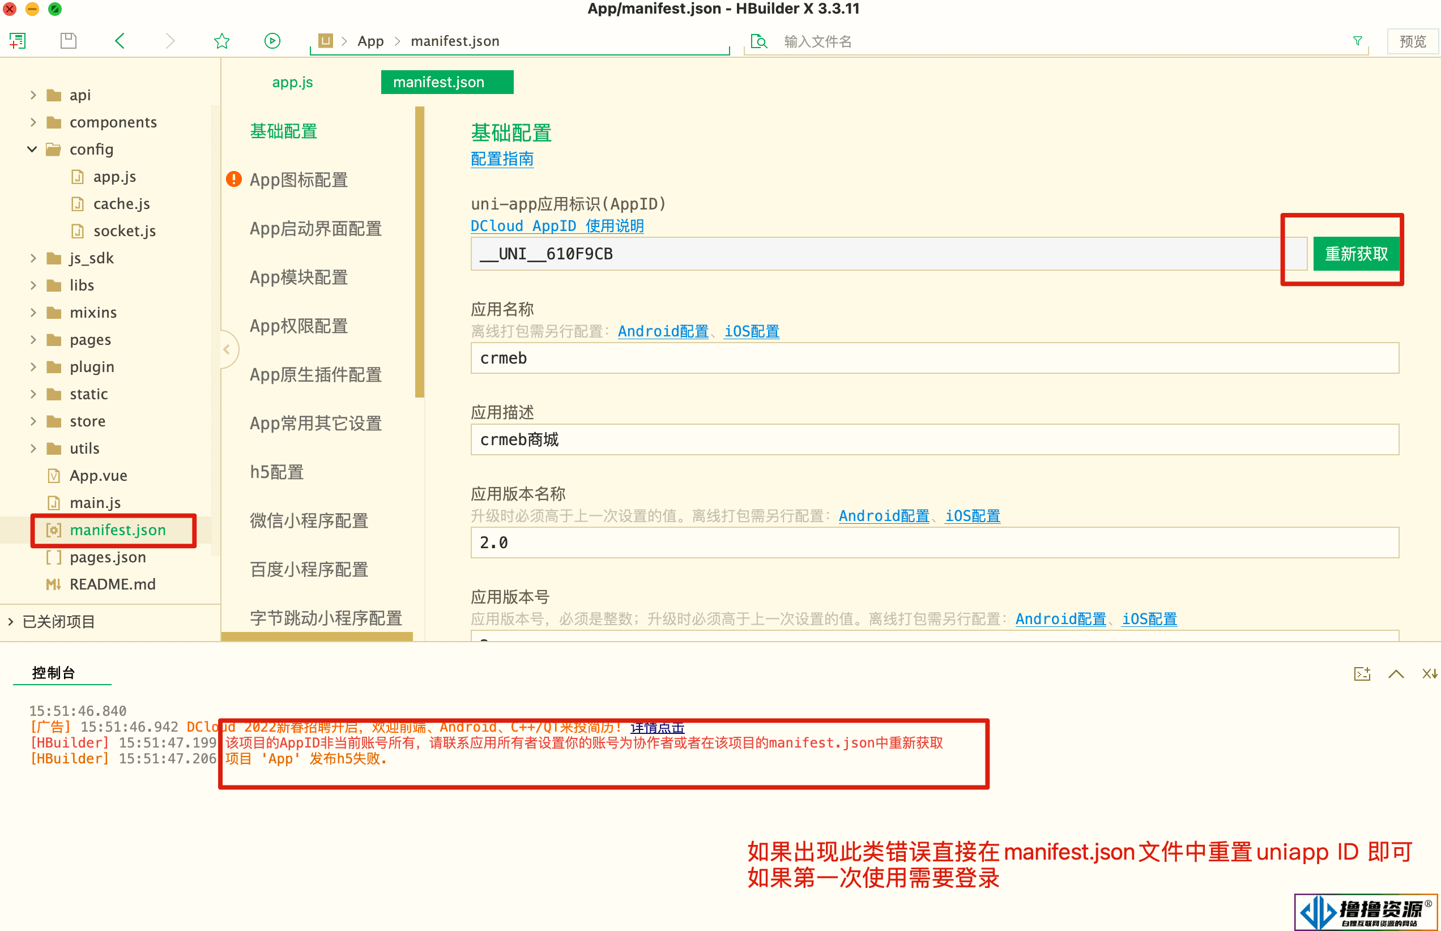This screenshot has height=931, width=1441.
Task: Click the pages.json bracket icon
Action: coord(54,557)
